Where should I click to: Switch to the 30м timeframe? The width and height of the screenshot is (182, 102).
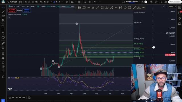coord(41,2)
